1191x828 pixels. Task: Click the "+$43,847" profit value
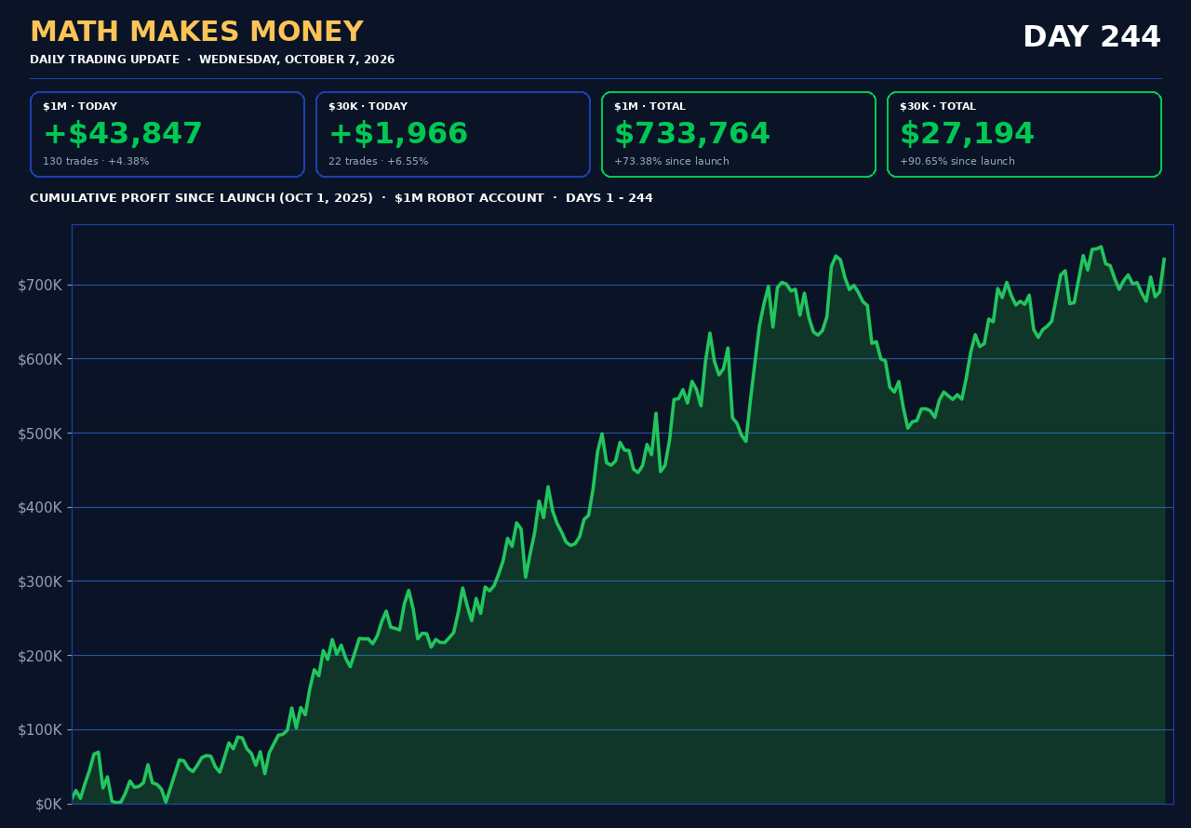pyautogui.click(x=123, y=134)
